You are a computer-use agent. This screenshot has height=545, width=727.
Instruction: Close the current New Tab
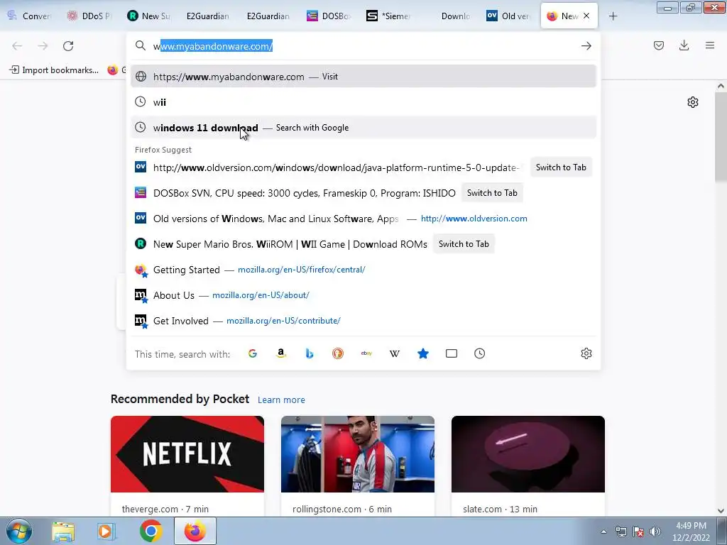click(586, 16)
